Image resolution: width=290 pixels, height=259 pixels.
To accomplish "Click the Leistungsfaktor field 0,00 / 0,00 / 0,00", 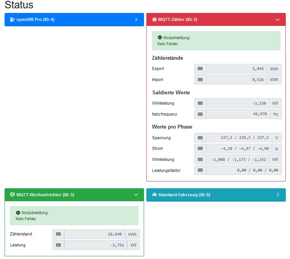I will pos(244,170).
